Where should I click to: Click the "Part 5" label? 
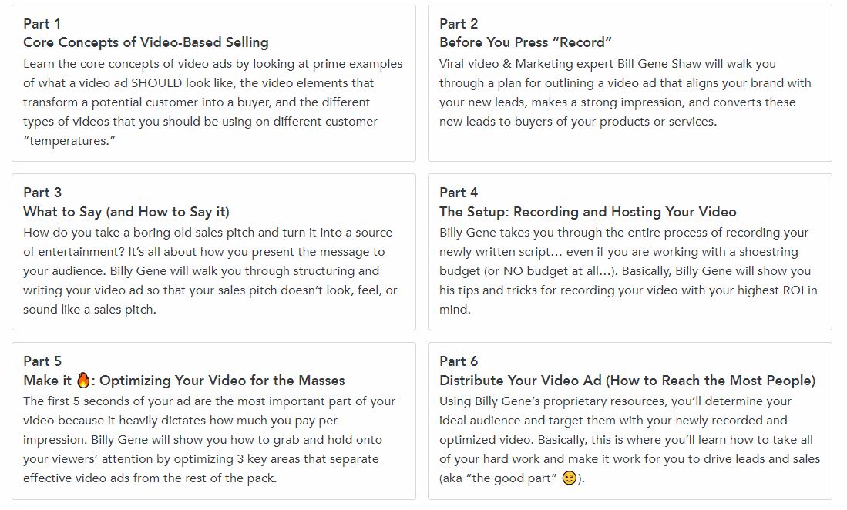tap(42, 361)
